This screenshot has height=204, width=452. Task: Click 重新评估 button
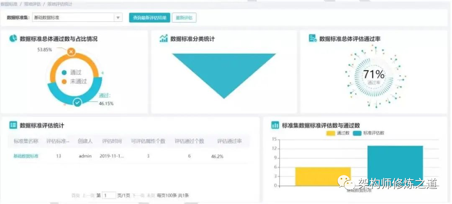(x=184, y=18)
